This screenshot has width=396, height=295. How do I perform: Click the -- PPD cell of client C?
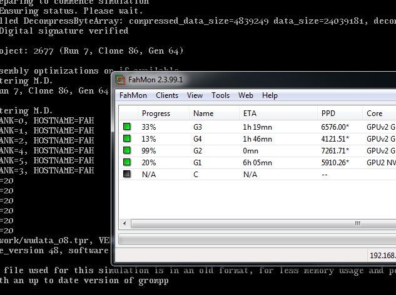tap(325, 175)
